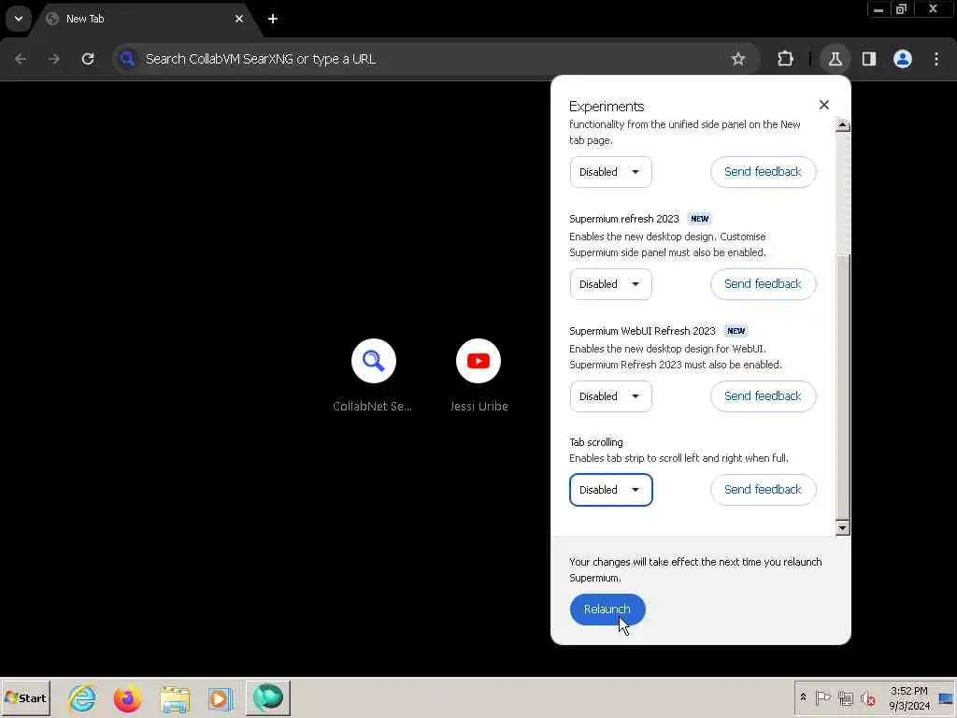Launch Firefox from the taskbar
This screenshot has height=718, width=957.
tap(127, 698)
